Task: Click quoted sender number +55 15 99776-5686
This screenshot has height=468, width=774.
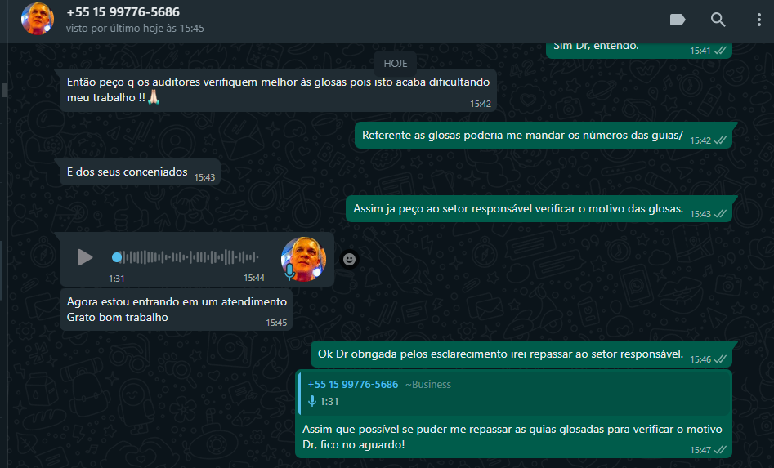Action: coord(352,385)
